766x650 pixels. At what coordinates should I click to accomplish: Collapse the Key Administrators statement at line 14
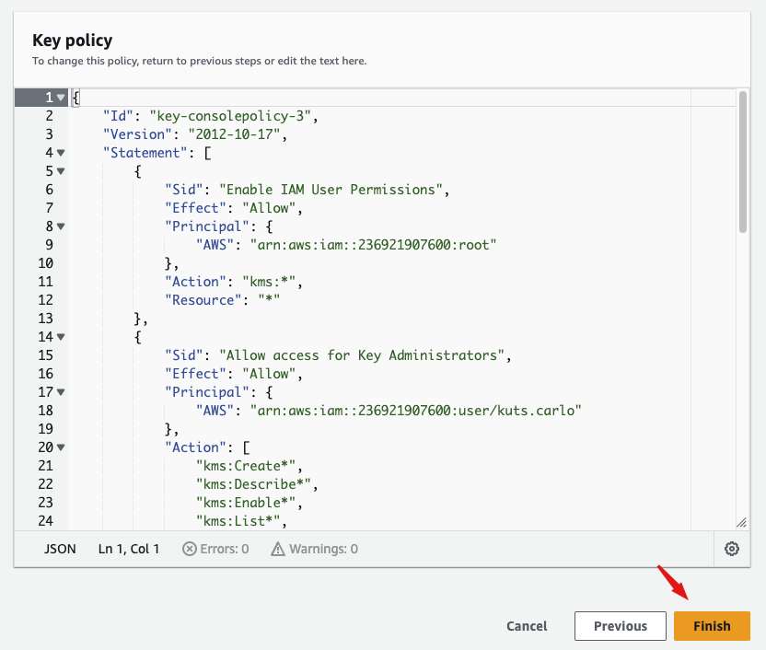tap(61, 337)
